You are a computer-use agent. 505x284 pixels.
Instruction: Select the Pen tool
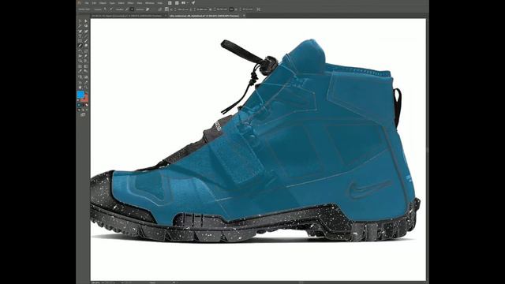click(x=80, y=32)
